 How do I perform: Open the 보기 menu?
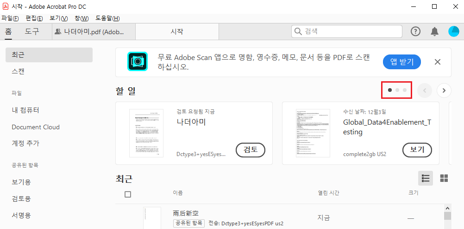[x=59, y=18]
